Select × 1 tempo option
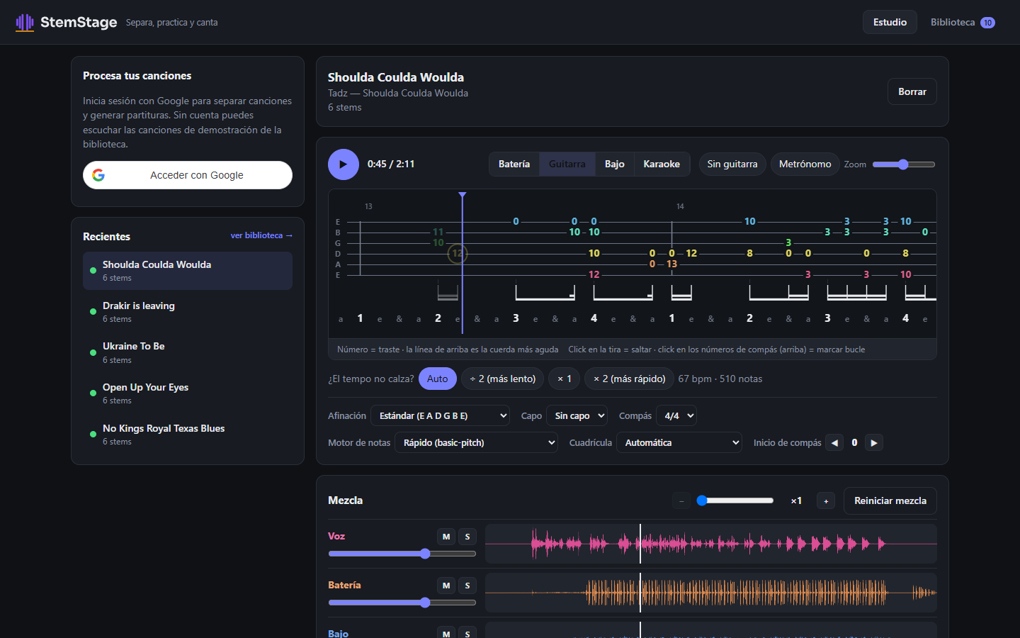The width and height of the screenshot is (1020, 638). tap(565, 379)
